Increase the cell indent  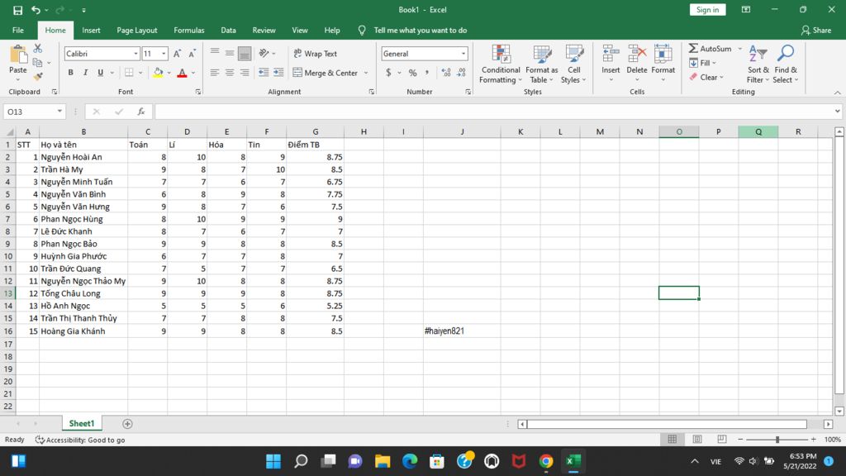(278, 73)
